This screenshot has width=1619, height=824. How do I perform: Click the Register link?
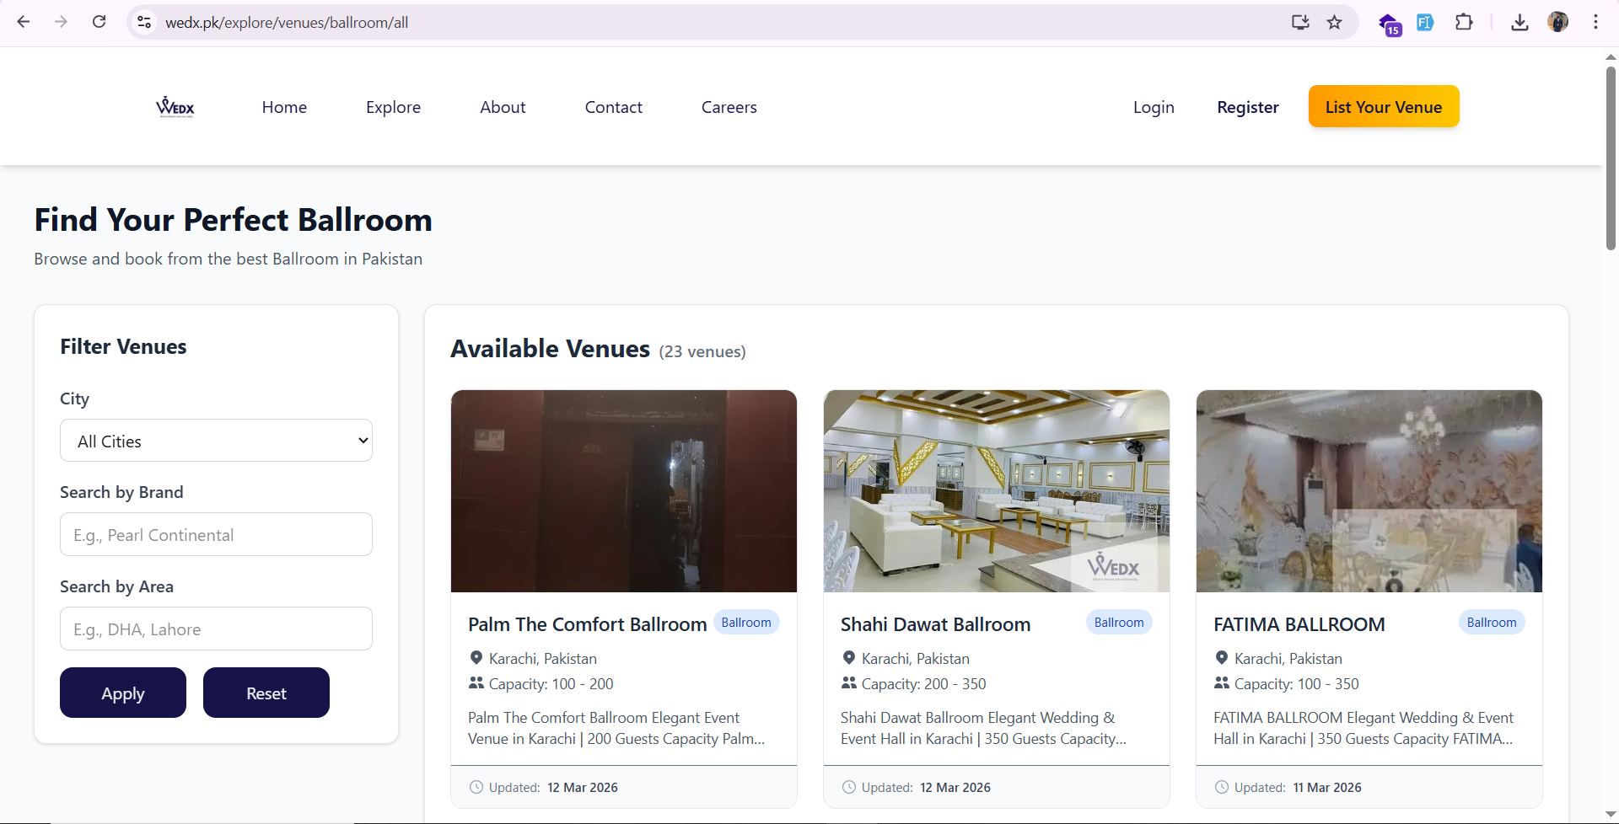click(1248, 107)
